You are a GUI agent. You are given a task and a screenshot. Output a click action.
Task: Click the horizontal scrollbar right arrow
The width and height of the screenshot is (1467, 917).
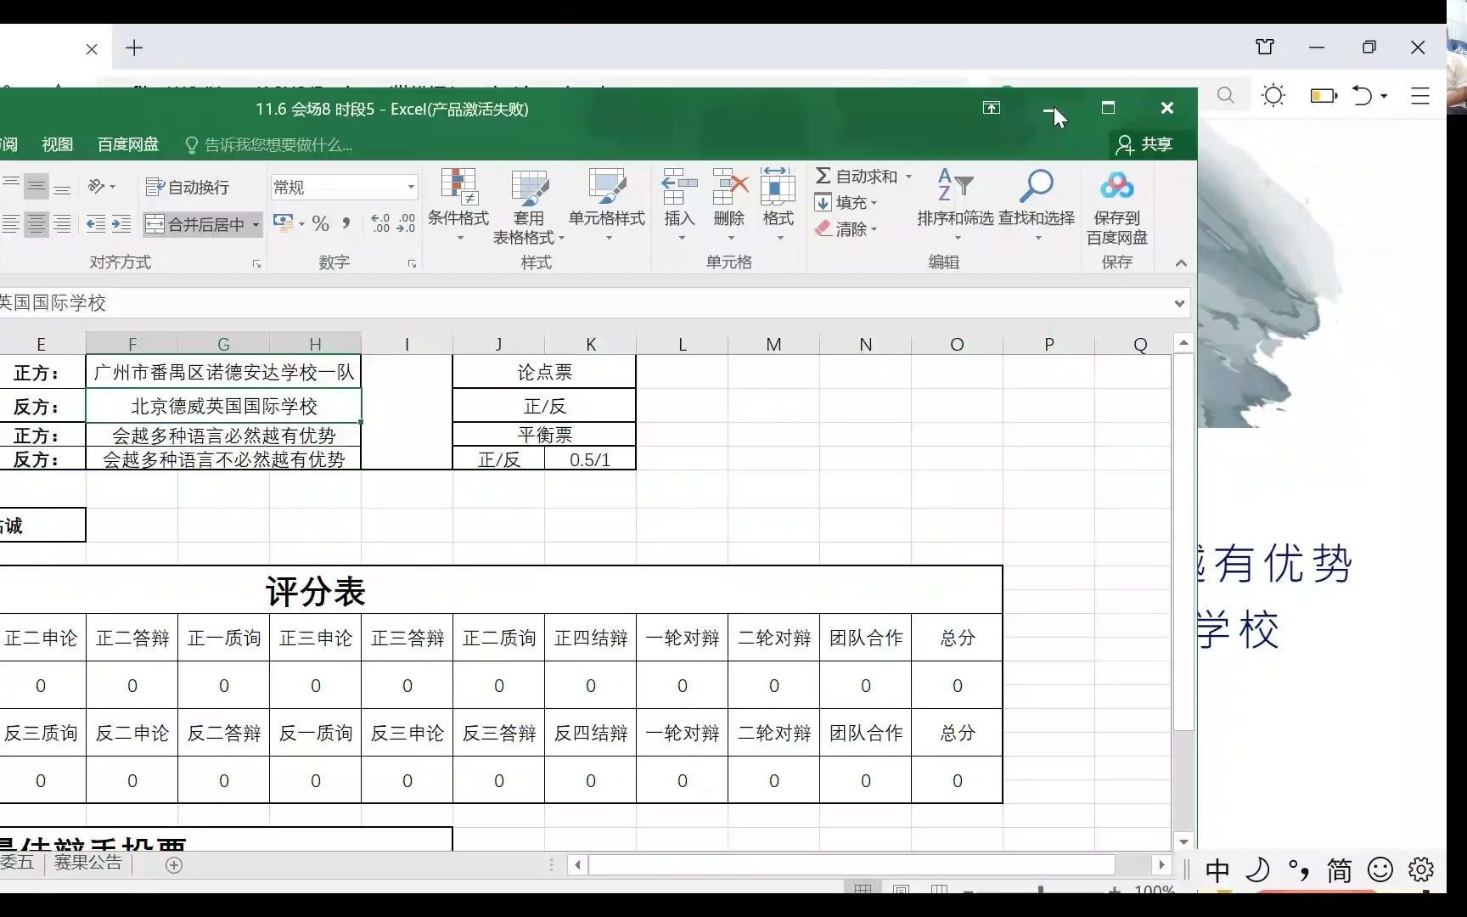[1162, 865]
